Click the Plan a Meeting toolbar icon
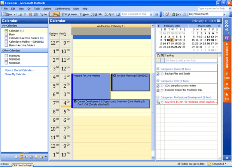Image resolution: width=232 pixels, height=167 pixels. 36,14
